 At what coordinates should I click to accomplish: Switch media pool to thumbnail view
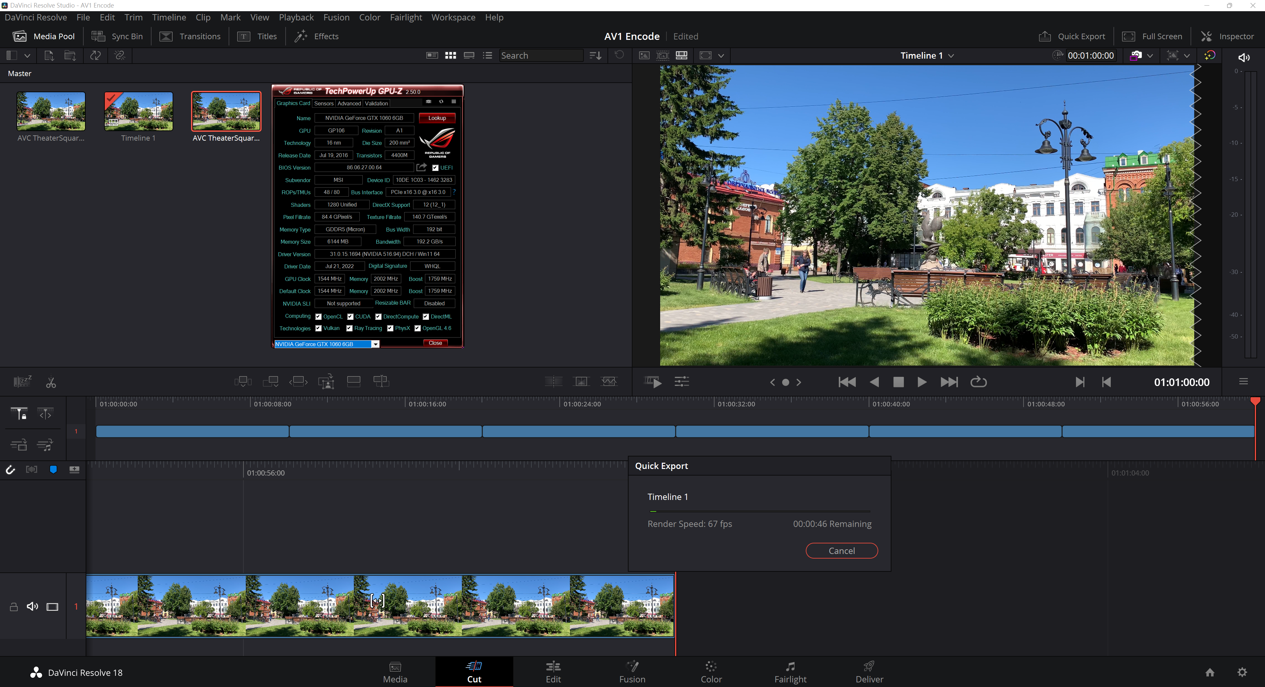click(450, 55)
